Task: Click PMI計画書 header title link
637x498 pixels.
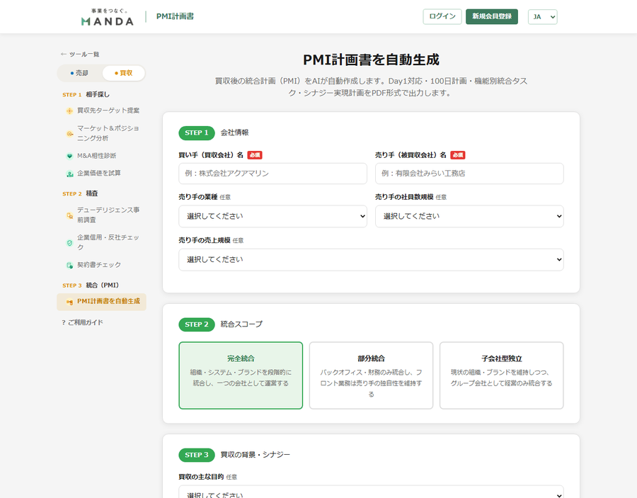Action: point(175,17)
